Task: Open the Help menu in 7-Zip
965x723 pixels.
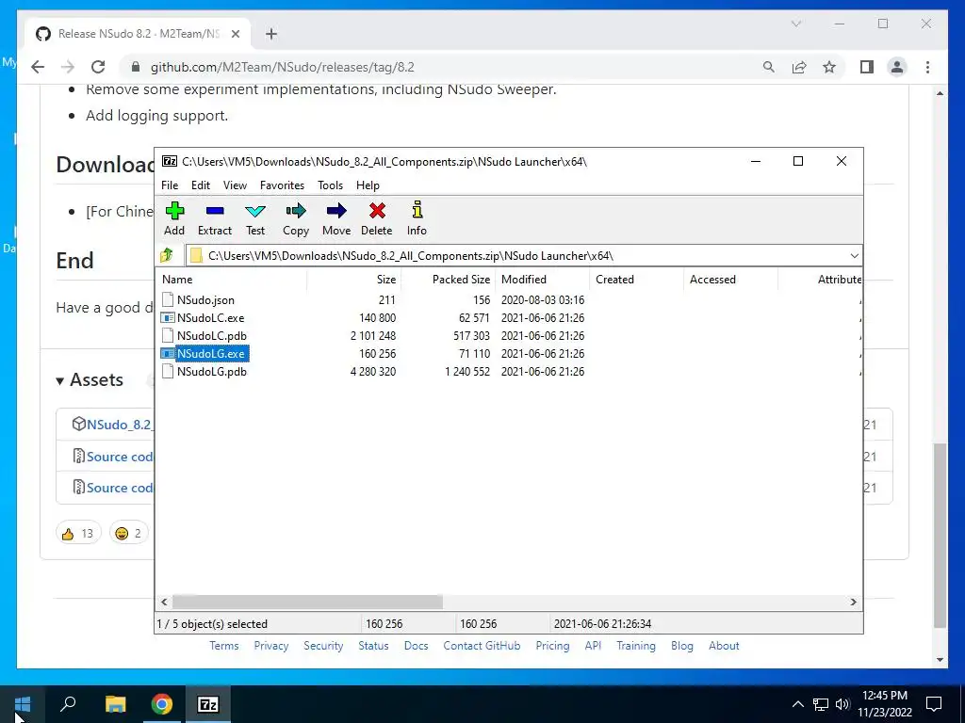Action: [368, 185]
